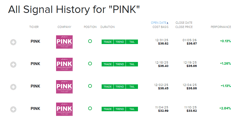This screenshot has width=238, height=121.
Task: Click the PERFORMANCE column header
Action: (x=221, y=27)
